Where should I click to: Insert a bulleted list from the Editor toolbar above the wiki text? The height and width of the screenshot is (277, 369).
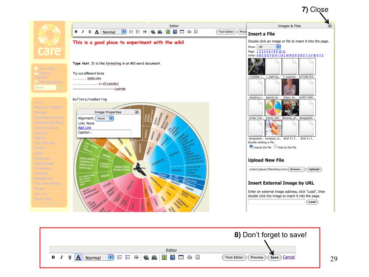tap(138, 32)
